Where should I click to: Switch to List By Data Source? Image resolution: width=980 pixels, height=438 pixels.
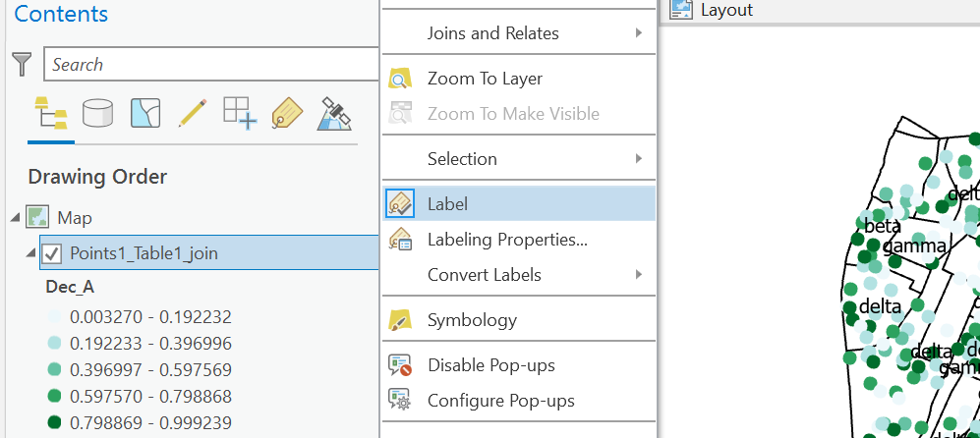(x=97, y=114)
